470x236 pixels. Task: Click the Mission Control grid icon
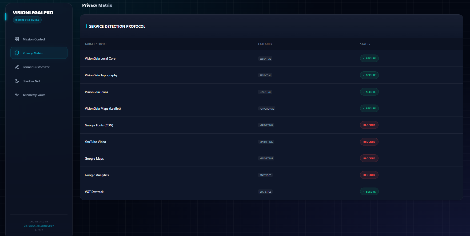(17, 39)
